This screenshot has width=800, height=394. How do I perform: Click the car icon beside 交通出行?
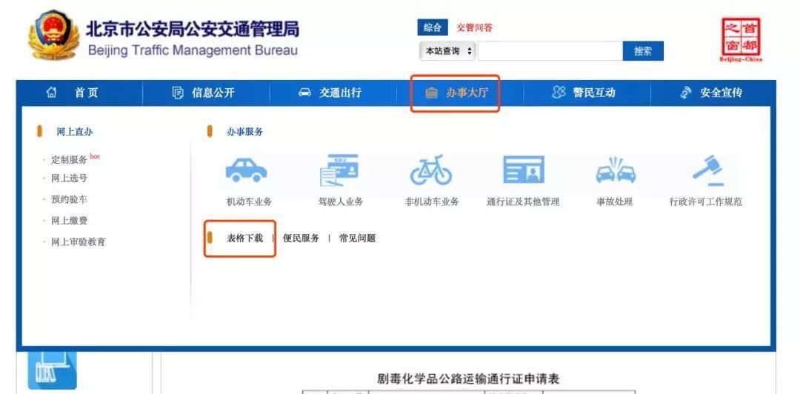(x=304, y=93)
